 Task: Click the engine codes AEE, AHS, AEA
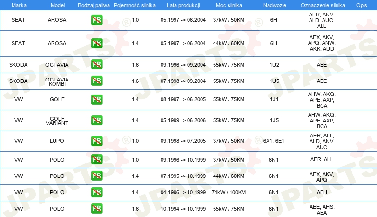pyautogui.click(x=322, y=210)
